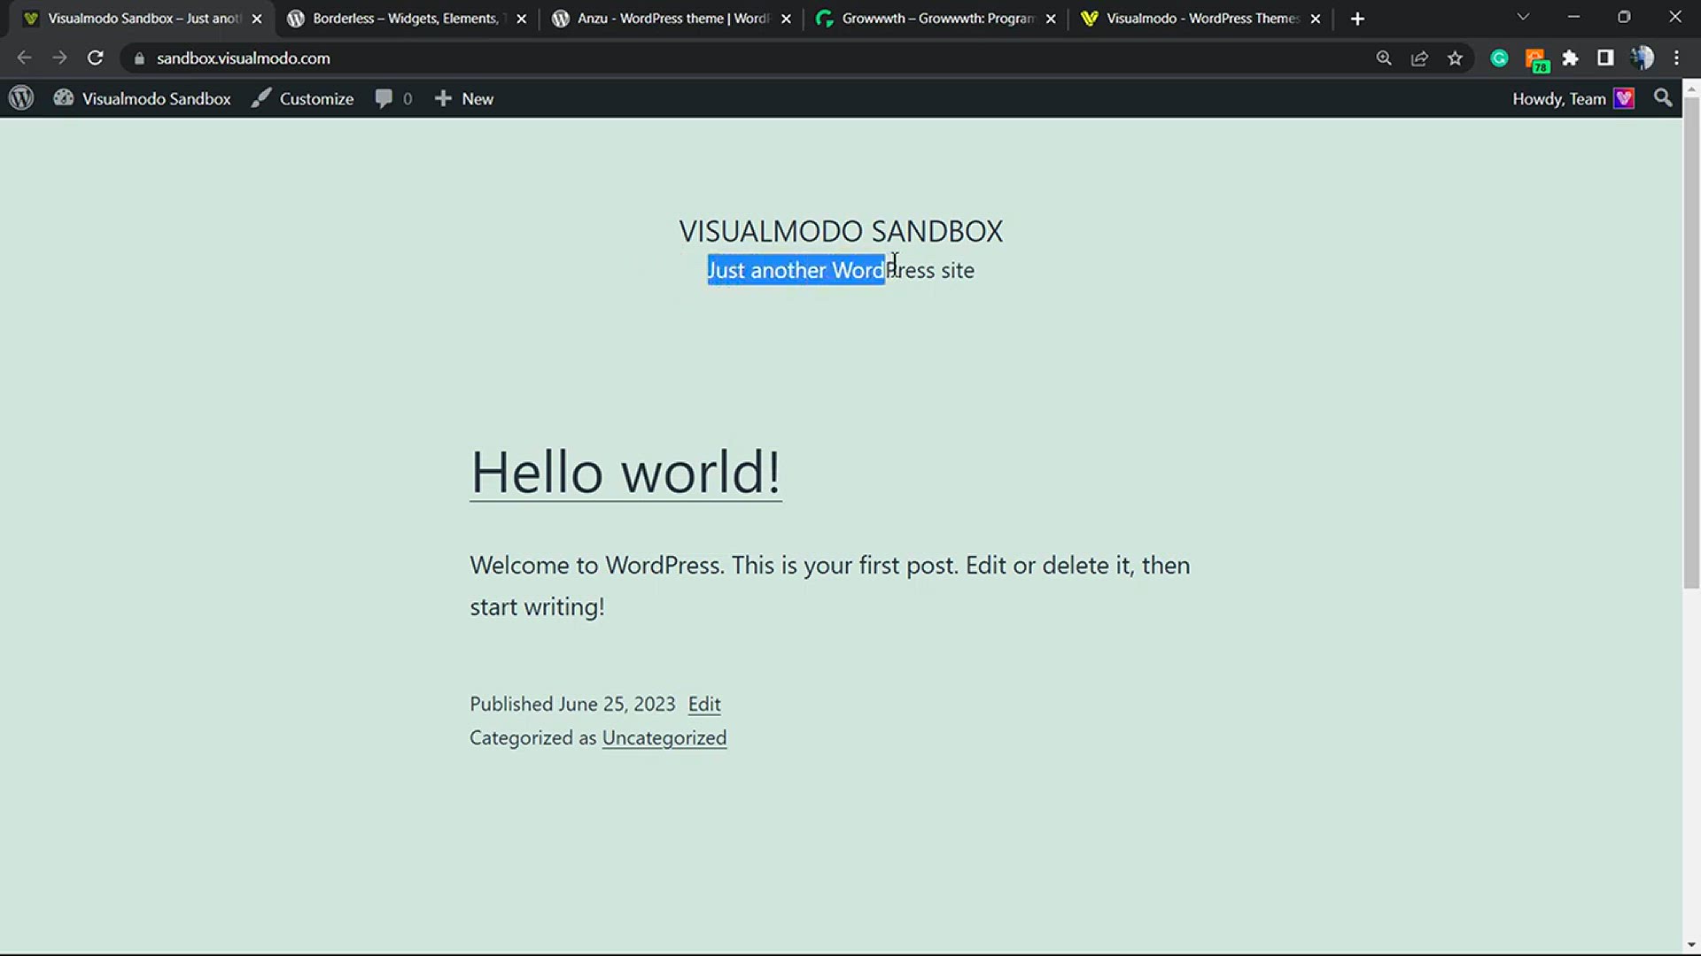Toggle the browser side panel icon
This screenshot has width=1701, height=956.
(1605, 58)
